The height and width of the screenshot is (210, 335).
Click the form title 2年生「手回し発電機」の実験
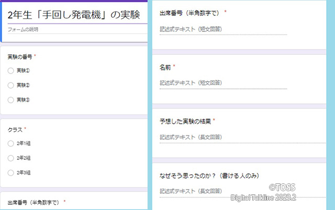click(x=74, y=15)
